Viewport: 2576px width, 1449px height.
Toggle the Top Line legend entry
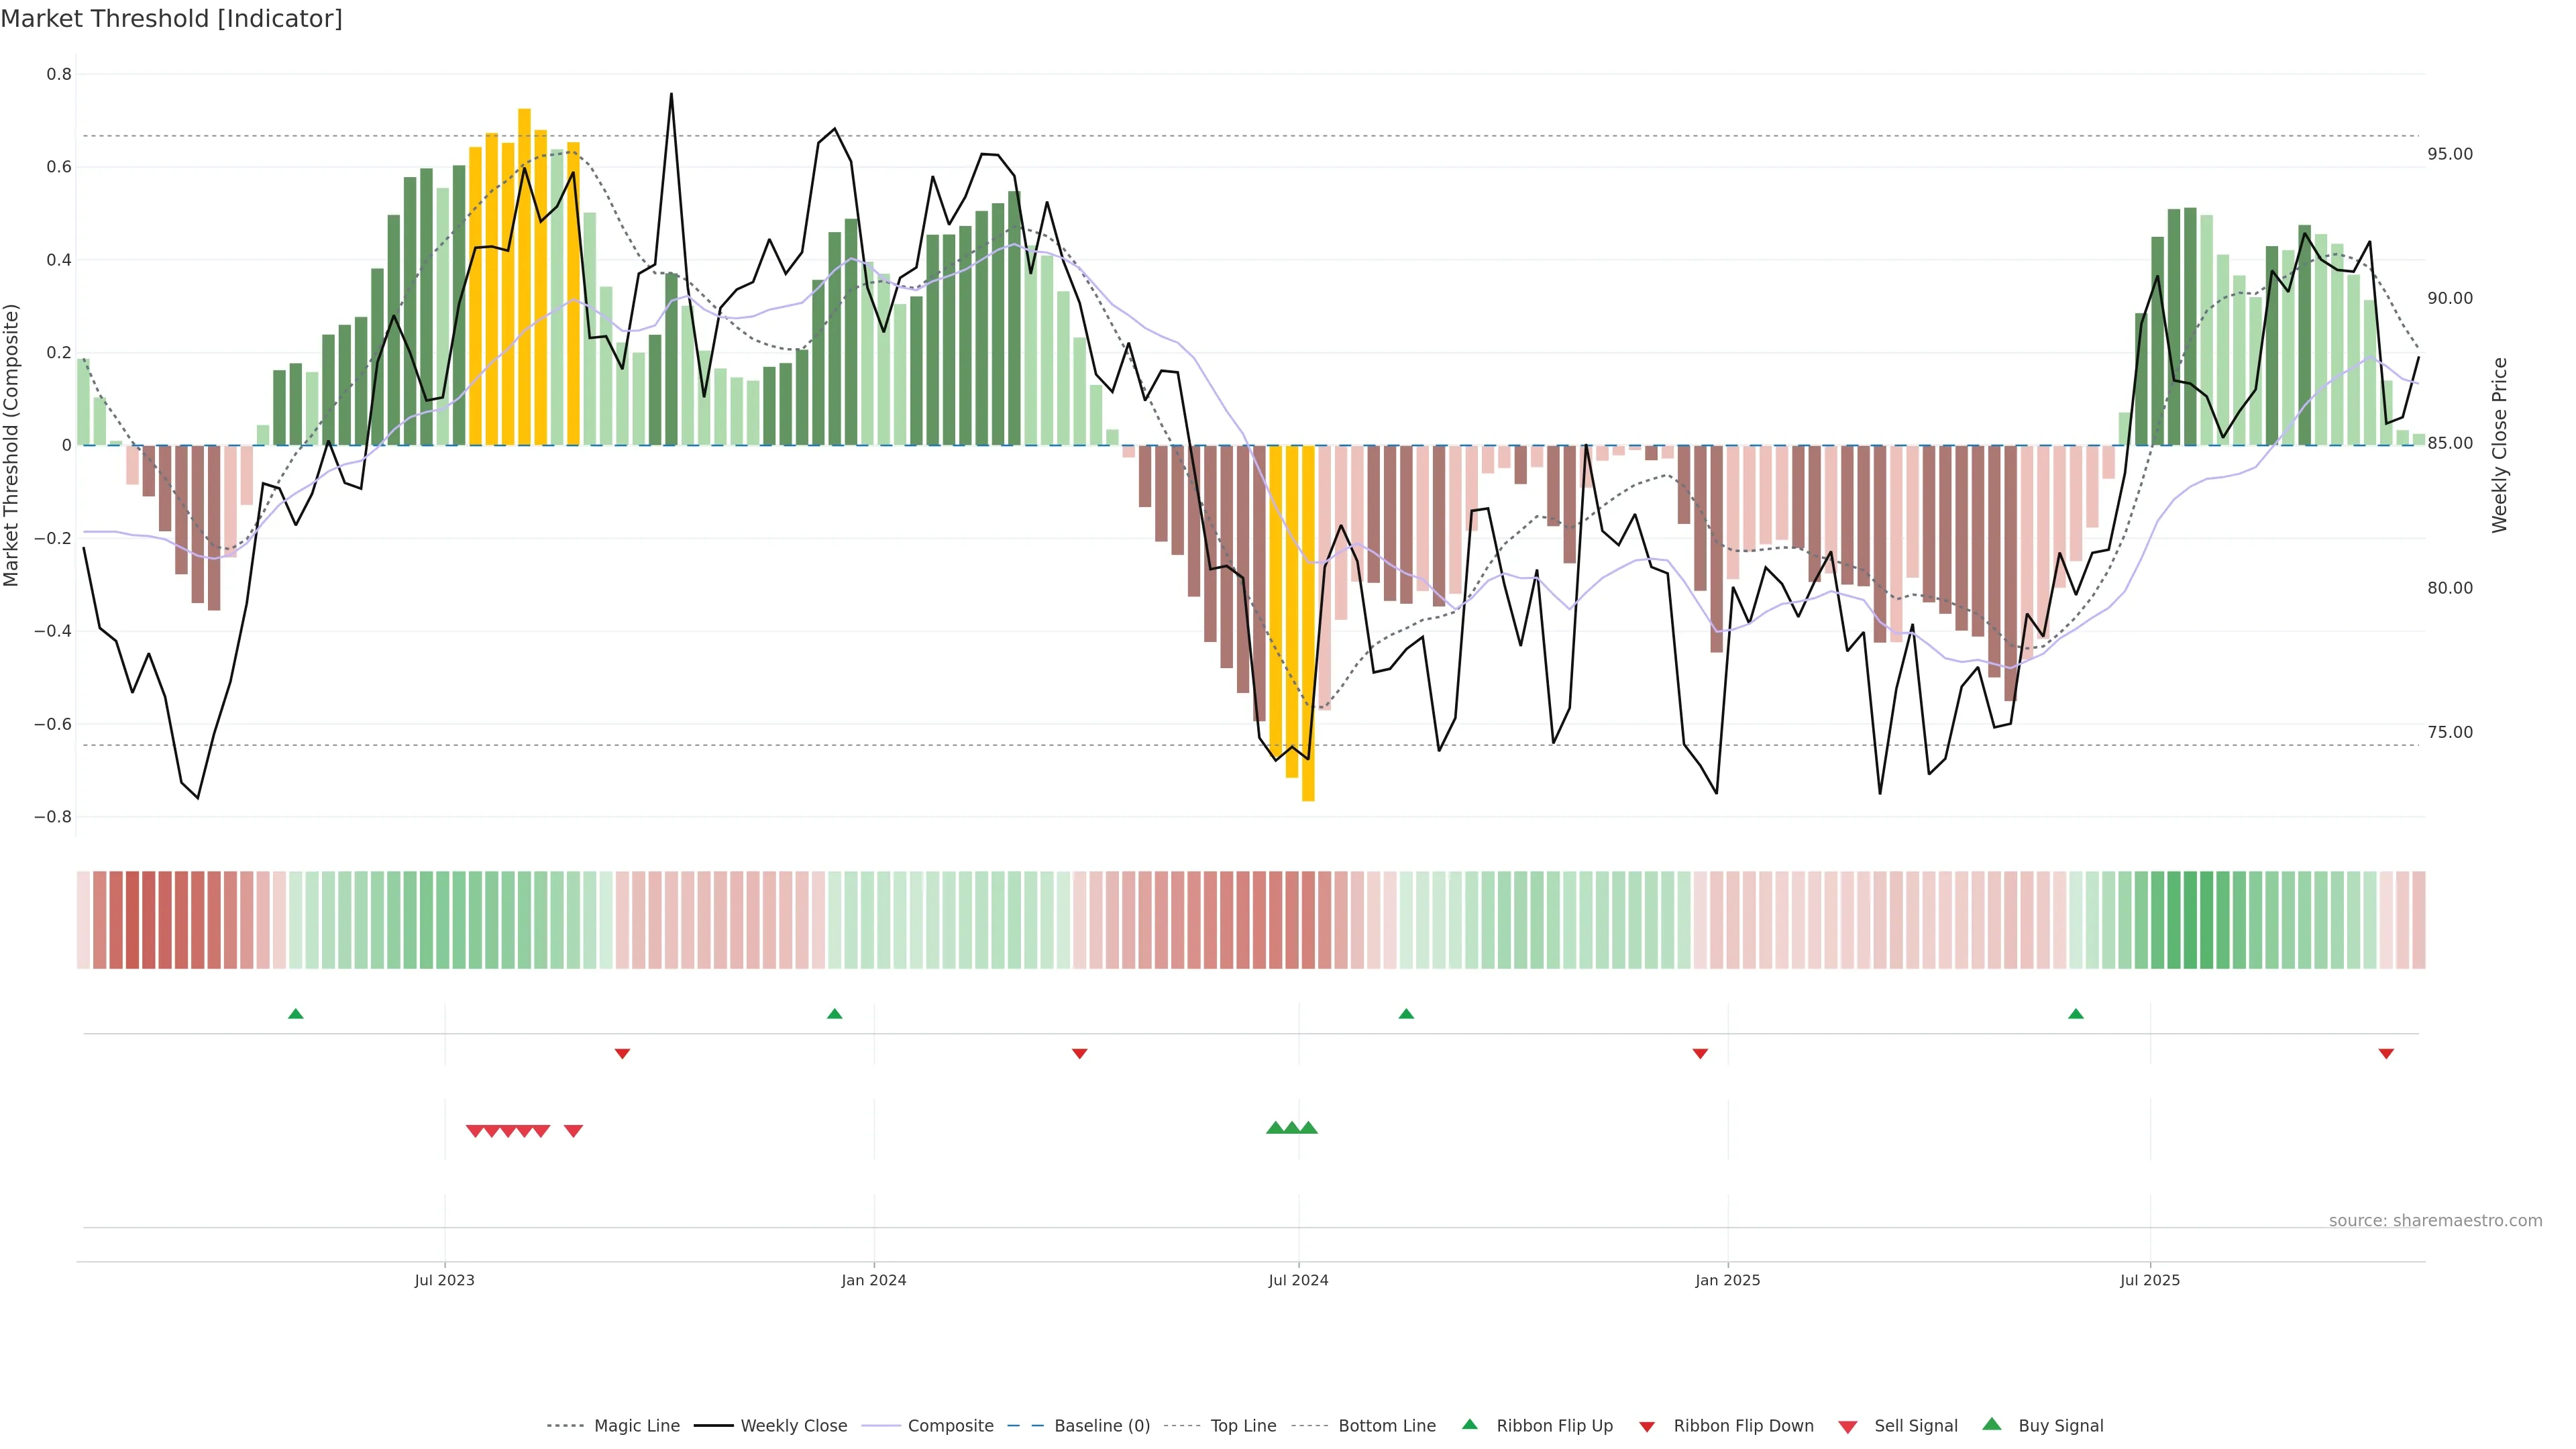pos(1243,1426)
